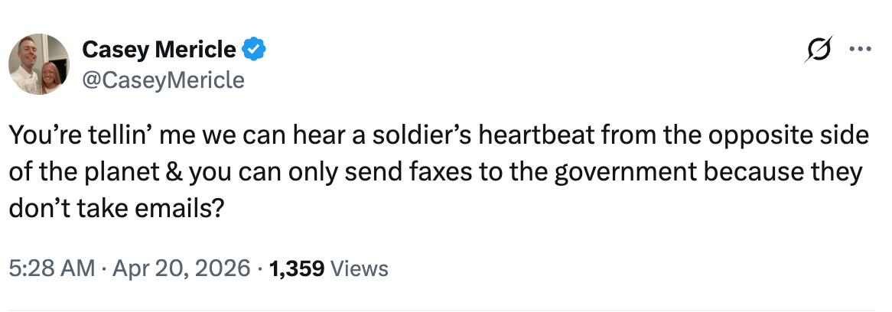Click the word "opposite" in the tweet
Viewport: 892px width, 312px height.
click(x=752, y=137)
